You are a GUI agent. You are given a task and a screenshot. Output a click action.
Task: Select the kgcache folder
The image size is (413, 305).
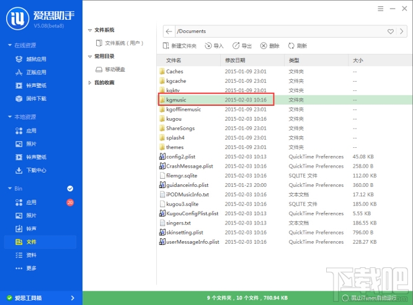click(x=285, y=81)
